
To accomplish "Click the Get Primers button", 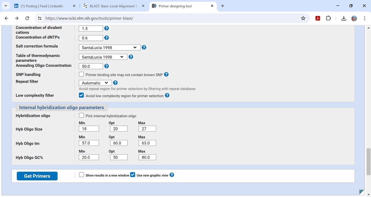I will tap(37, 176).
